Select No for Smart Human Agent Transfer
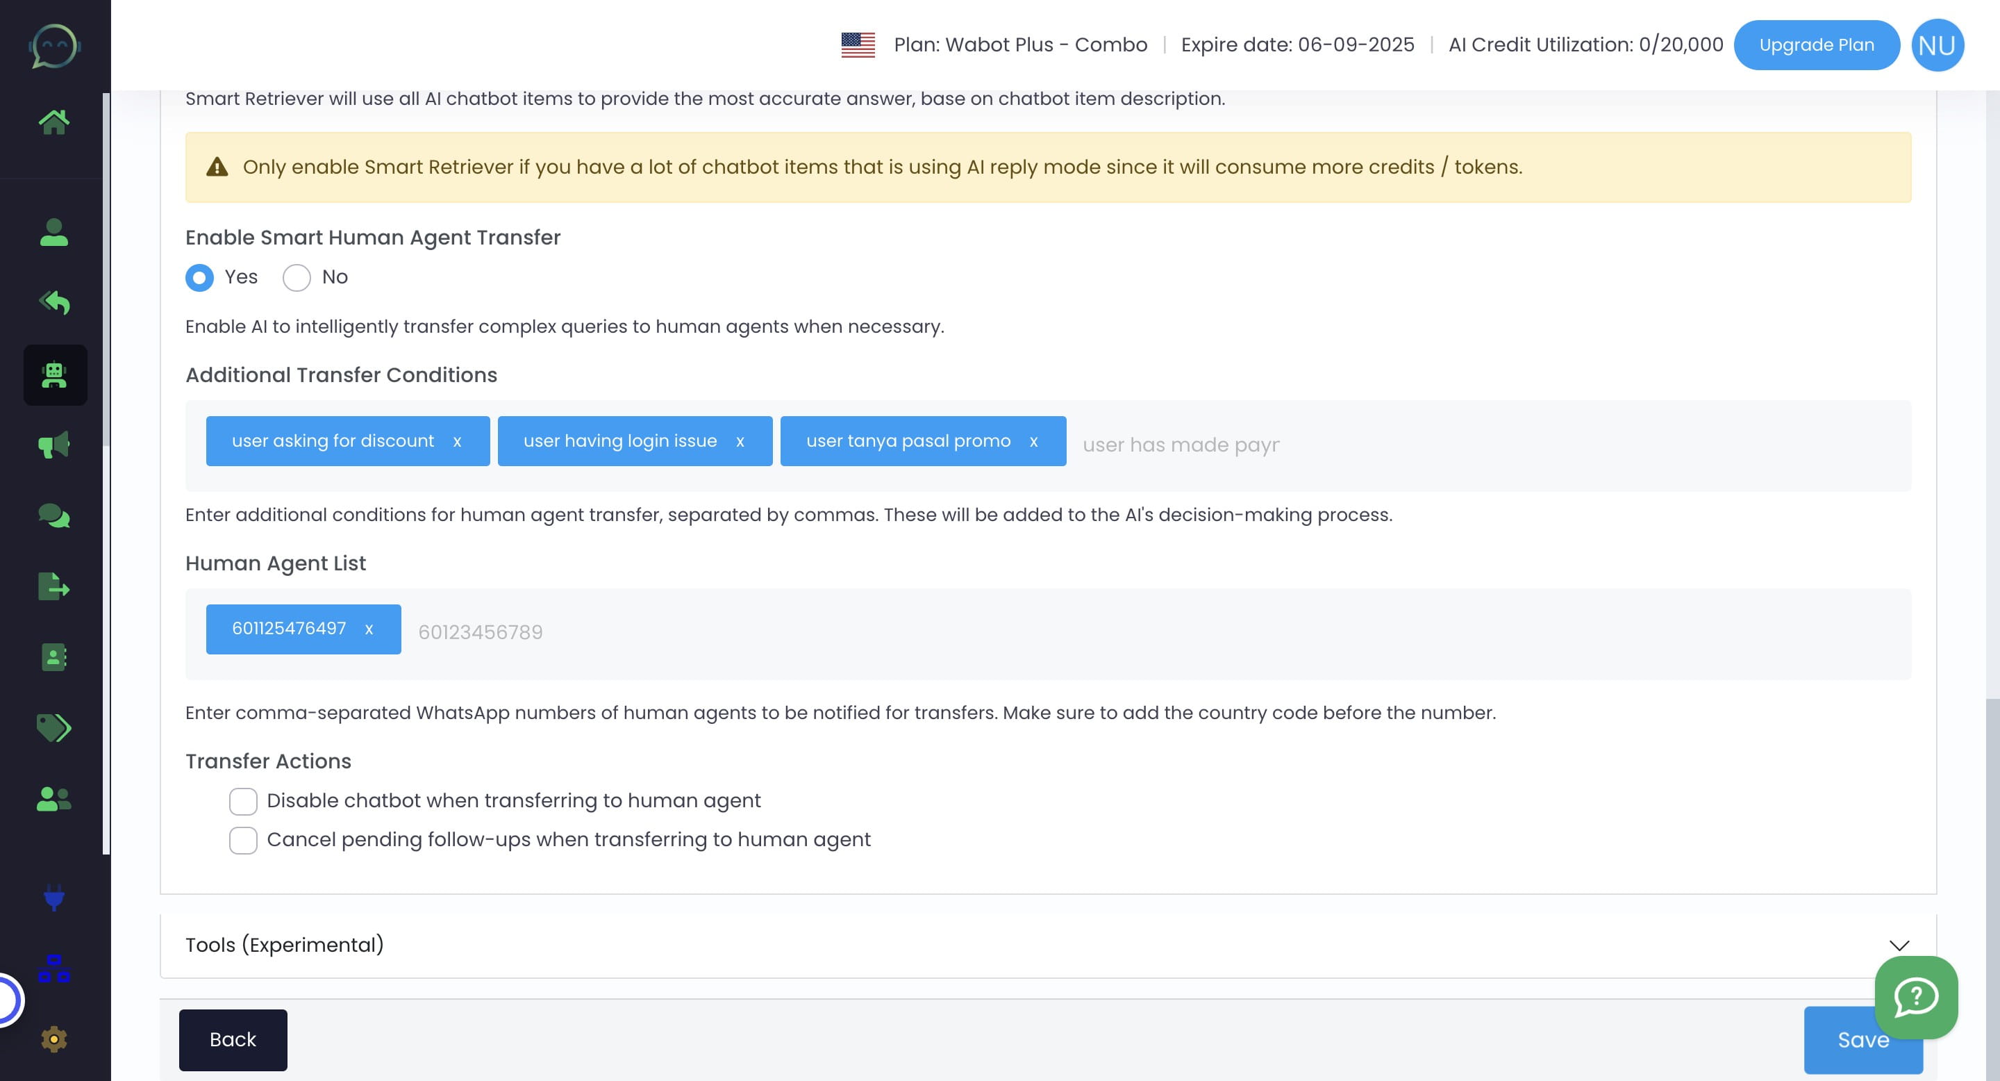This screenshot has width=2000, height=1081. click(x=297, y=277)
